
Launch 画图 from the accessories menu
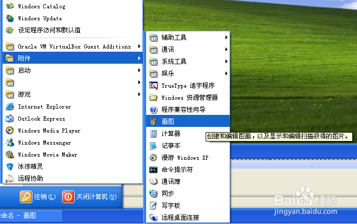click(188, 122)
